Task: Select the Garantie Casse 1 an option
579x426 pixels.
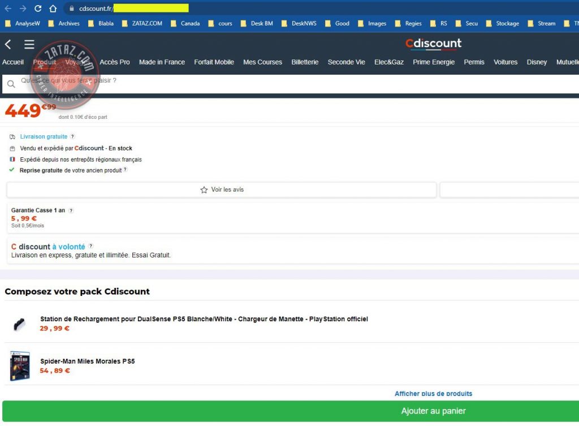Action: [293, 217]
